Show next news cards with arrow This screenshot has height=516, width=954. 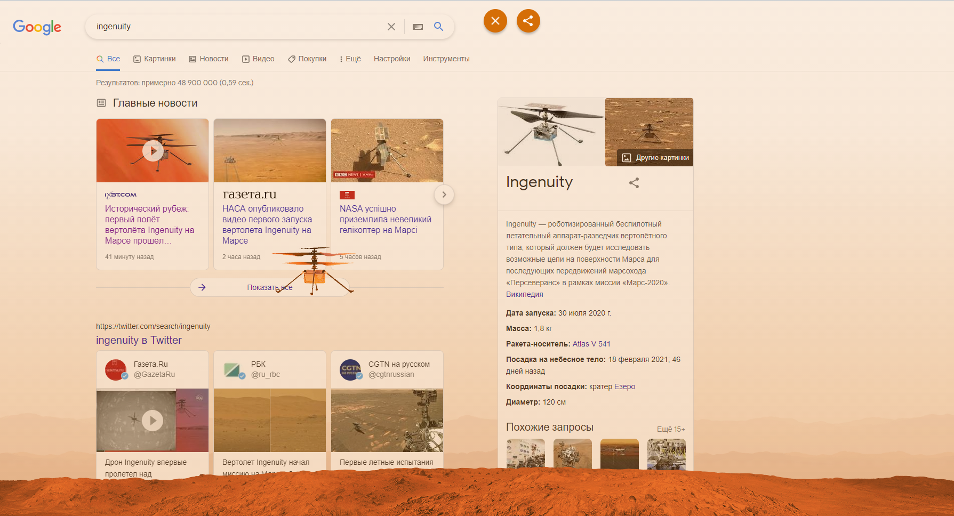(x=444, y=195)
